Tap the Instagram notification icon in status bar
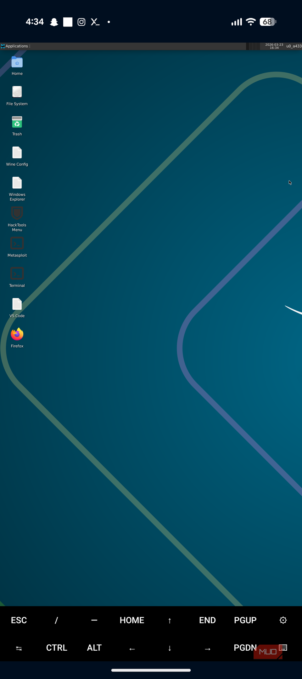This screenshot has width=302, height=679. click(81, 22)
